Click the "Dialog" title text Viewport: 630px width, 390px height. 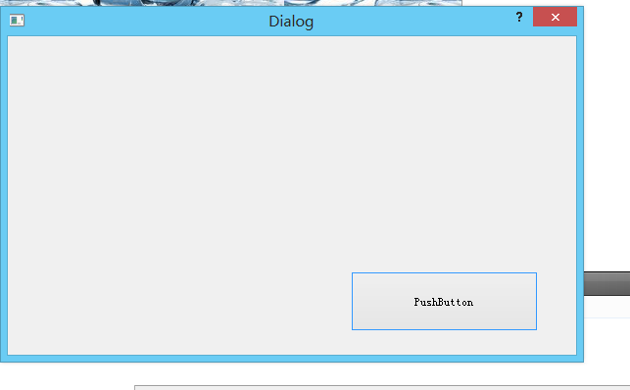coord(291,22)
